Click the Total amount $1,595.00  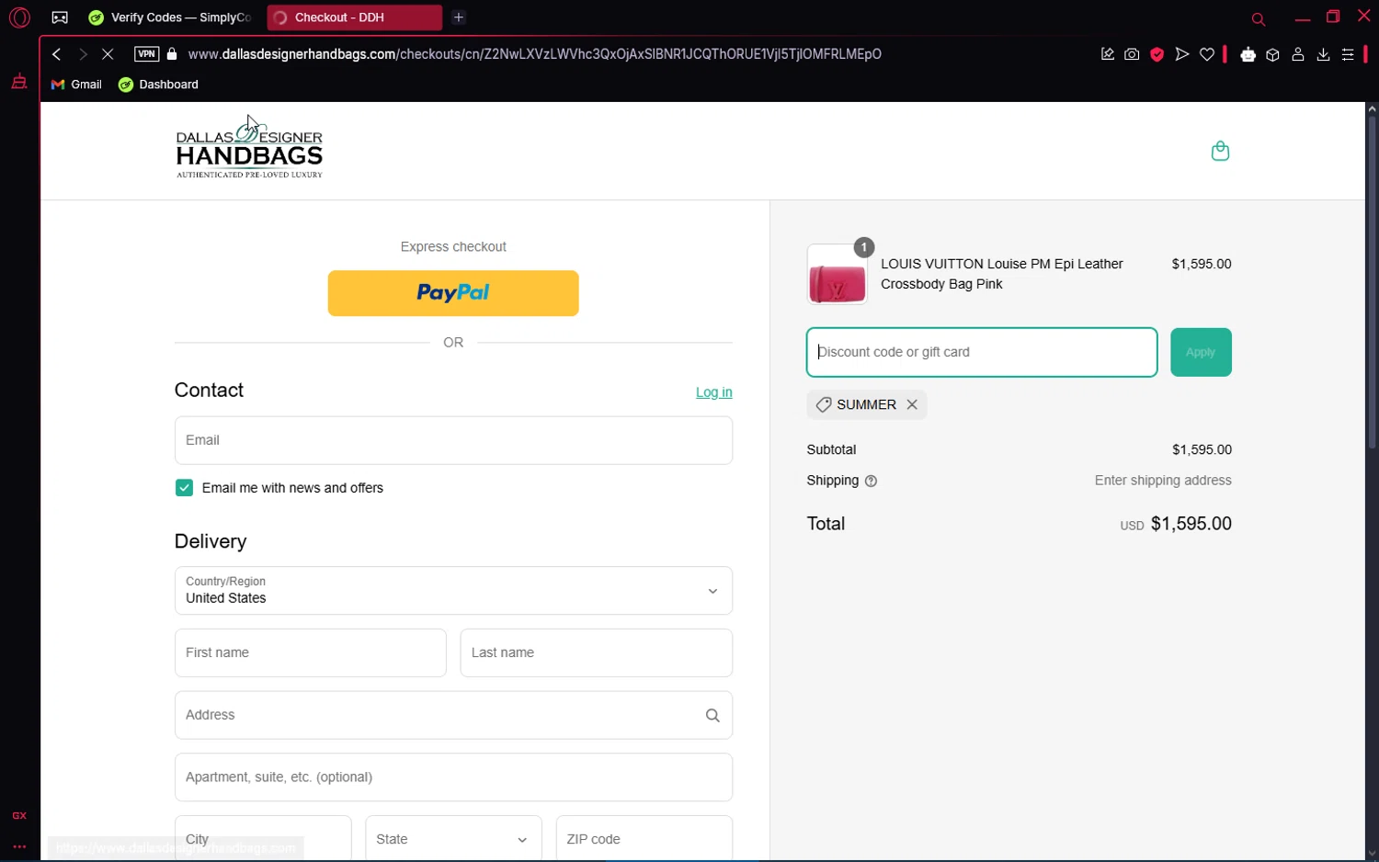[1191, 524]
